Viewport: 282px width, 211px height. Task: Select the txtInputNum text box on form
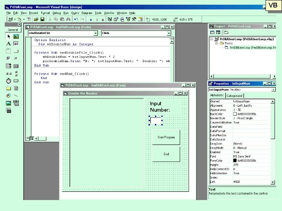click(x=155, y=120)
